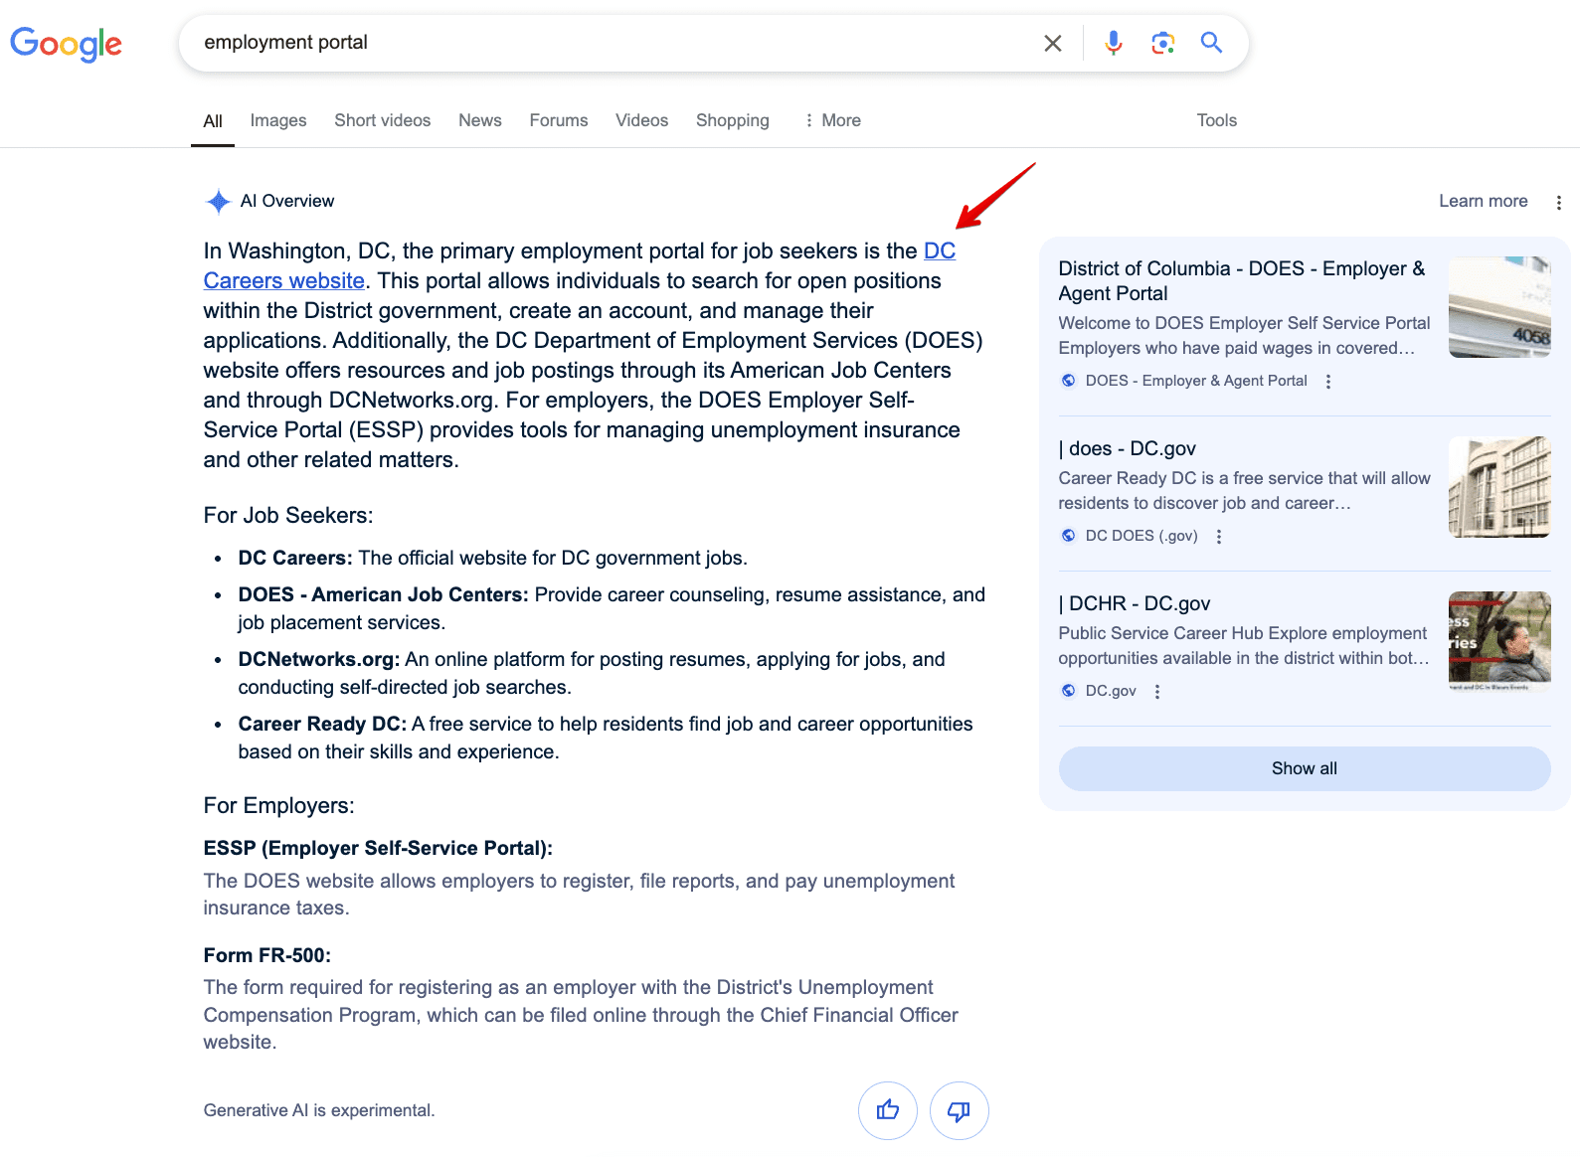Click the Learn more link
Viewport: 1580px width, 1157px height.
point(1483,201)
